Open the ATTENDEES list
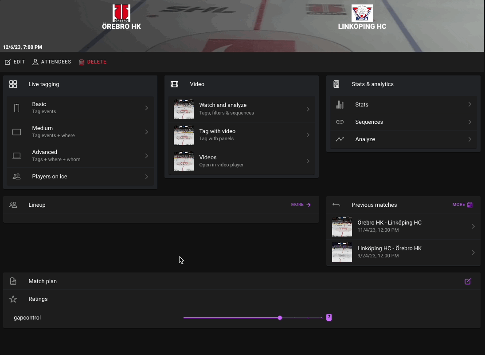The width and height of the screenshot is (485, 355). point(51,62)
